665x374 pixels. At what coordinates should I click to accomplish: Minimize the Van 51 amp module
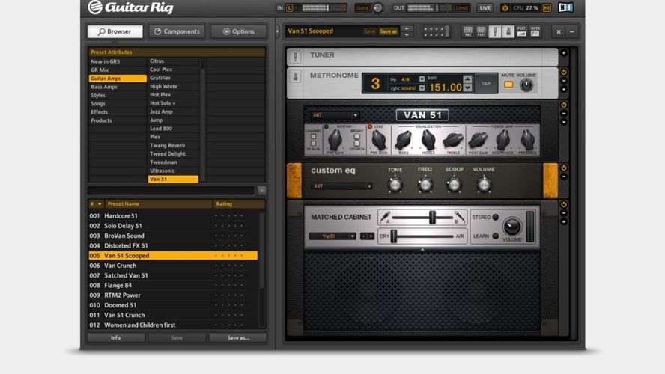click(564, 114)
